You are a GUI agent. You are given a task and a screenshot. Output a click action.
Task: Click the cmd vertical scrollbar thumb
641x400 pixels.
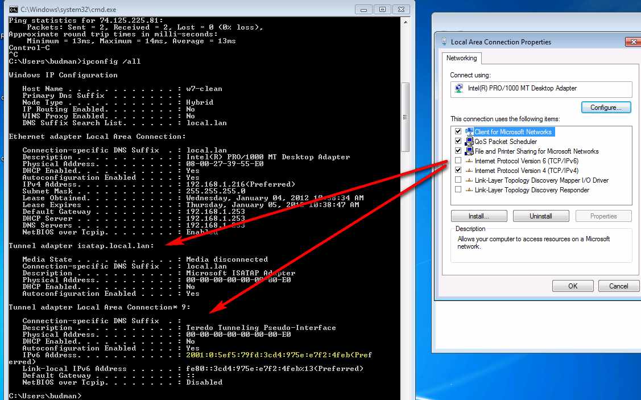tap(406, 117)
